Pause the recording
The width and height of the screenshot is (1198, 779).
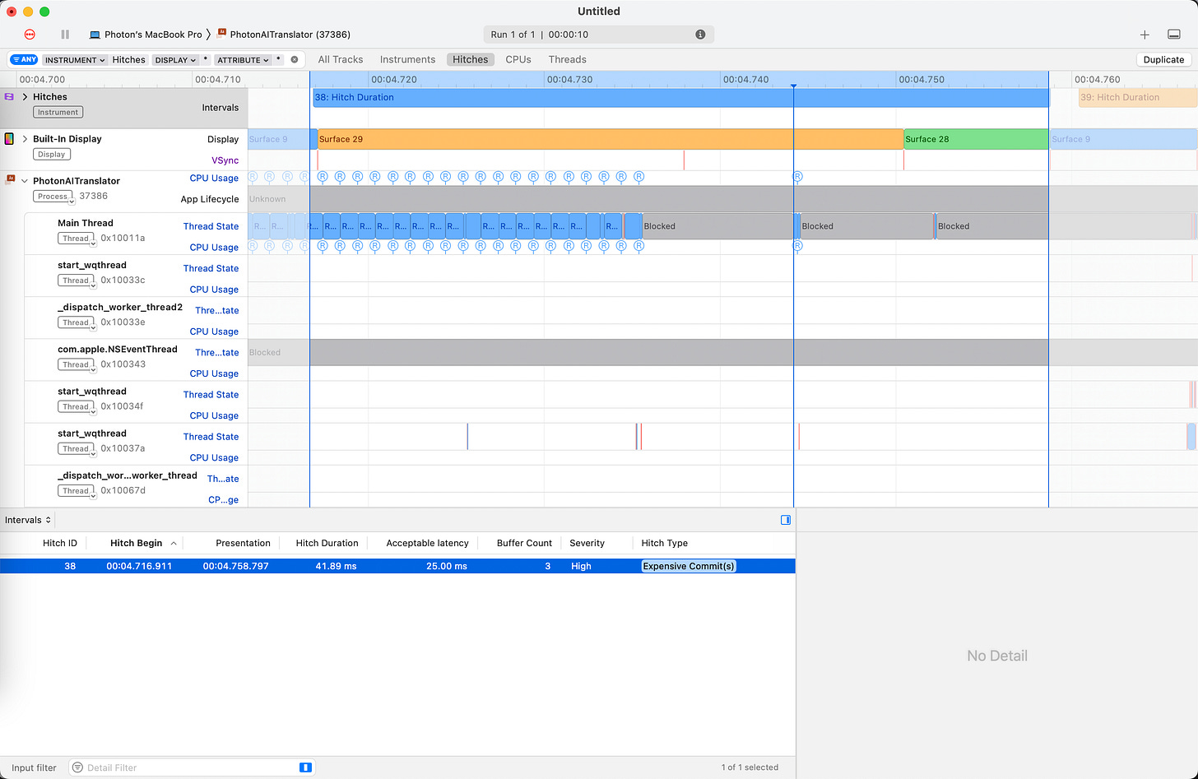pos(65,35)
